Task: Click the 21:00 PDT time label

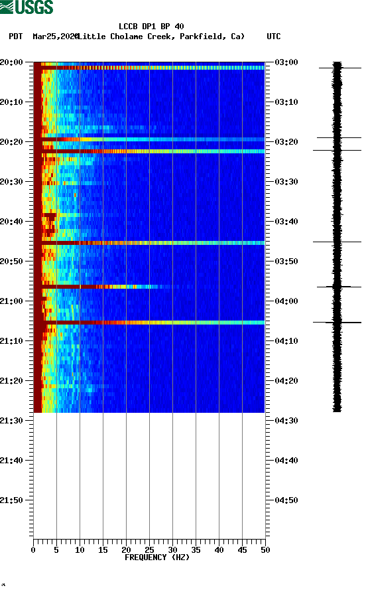Action: [12, 301]
